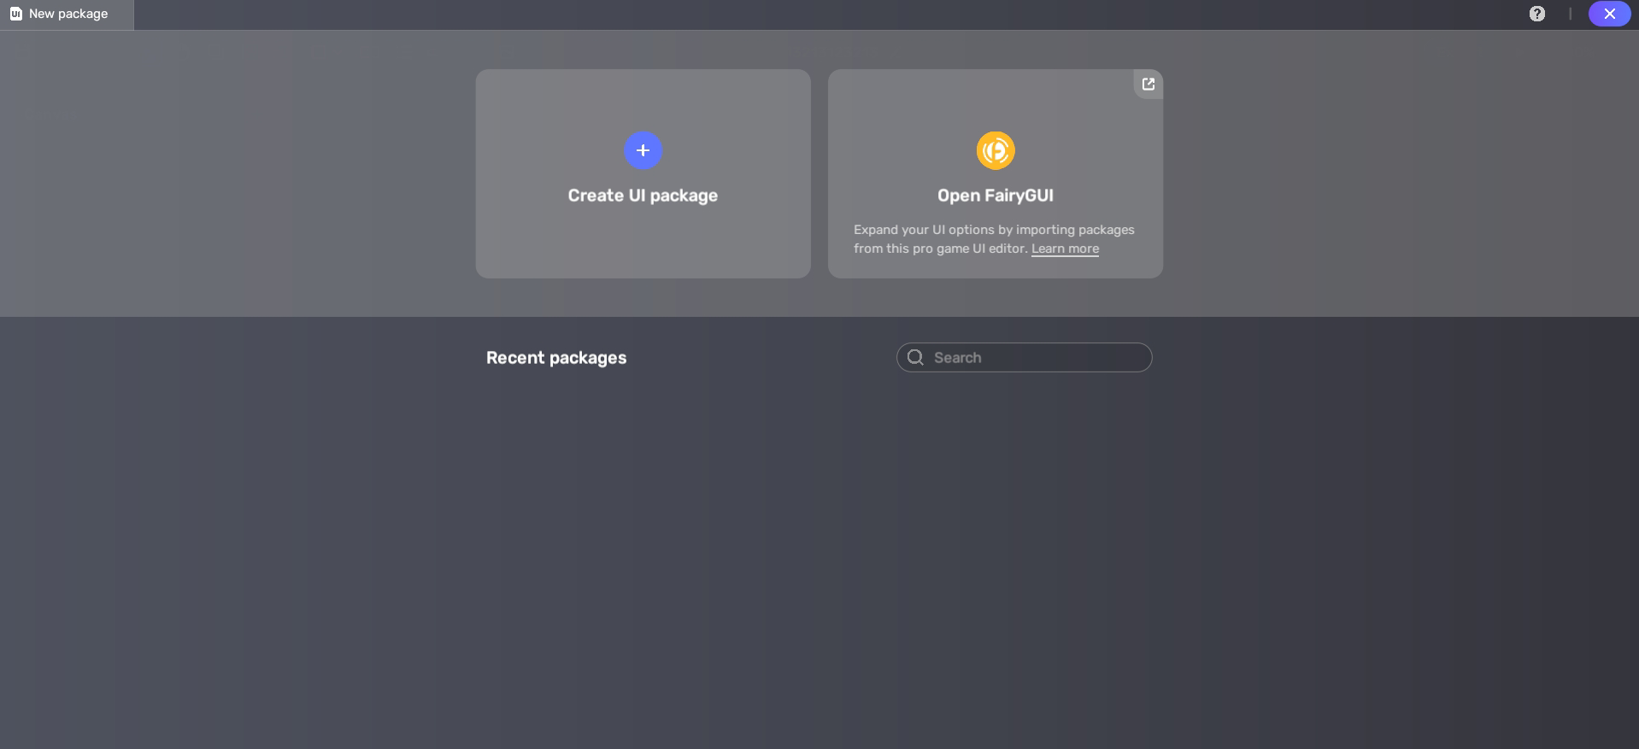Click the divider between help and close
Image resolution: width=1639 pixels, height=749 pixels.
point(1570,14)
